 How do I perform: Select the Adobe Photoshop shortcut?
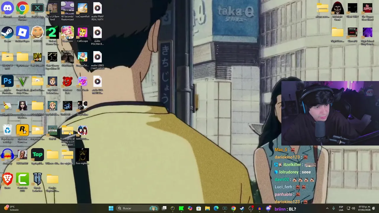tap(7, 85)
